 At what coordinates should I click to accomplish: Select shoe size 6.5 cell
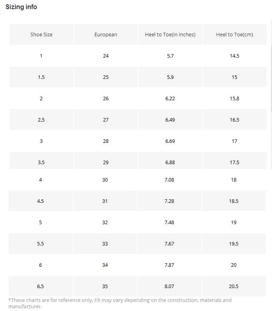(41, 287)
